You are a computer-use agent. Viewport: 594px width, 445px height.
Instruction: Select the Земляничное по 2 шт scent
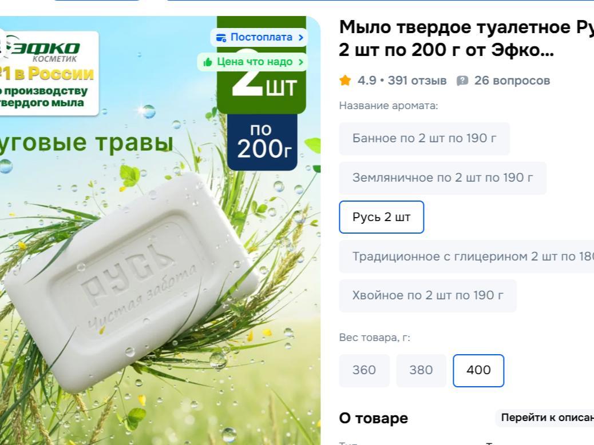point(442,178)
